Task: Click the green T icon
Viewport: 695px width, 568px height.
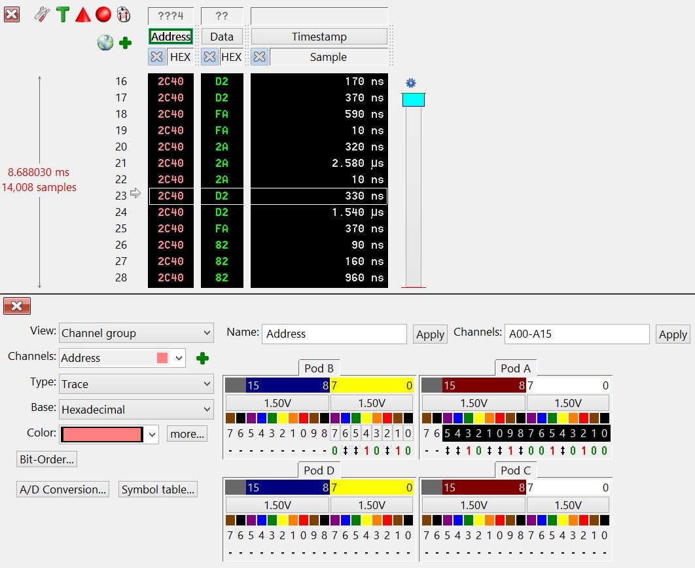Action: click(62, 14)
